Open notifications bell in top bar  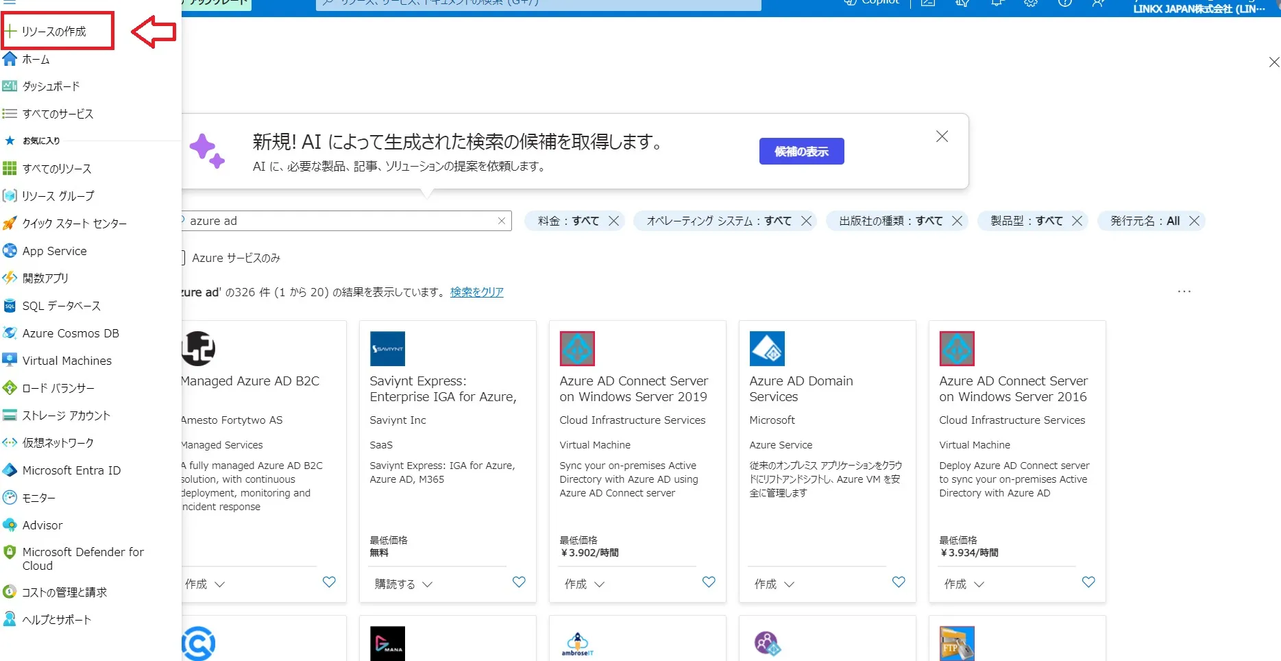coord(997,3)
